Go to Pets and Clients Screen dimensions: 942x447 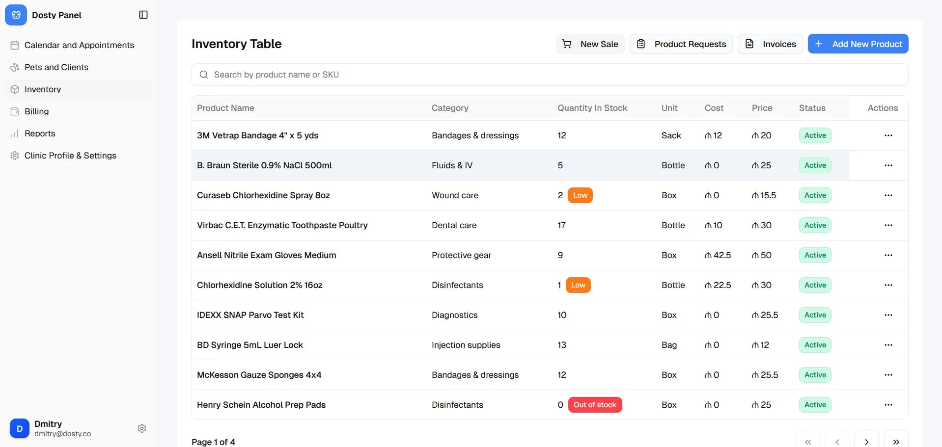(56, 67)
